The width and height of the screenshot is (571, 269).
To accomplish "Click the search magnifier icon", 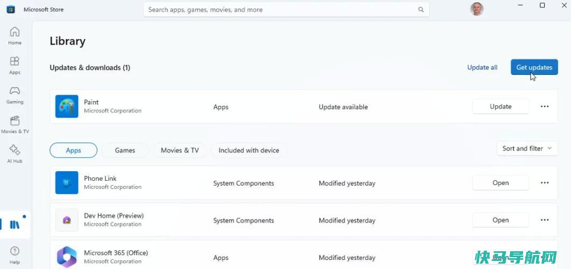I will pyautogui.click(x=421, y=10).
